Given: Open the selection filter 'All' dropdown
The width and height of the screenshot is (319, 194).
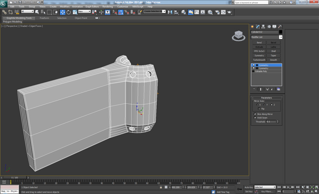Looking at the screenshot, I should [27, 11].
